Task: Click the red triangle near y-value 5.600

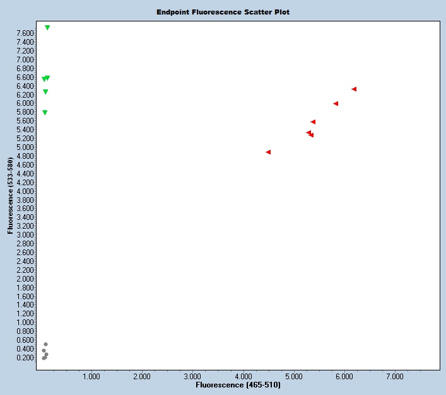Action: tap(313, 122)
